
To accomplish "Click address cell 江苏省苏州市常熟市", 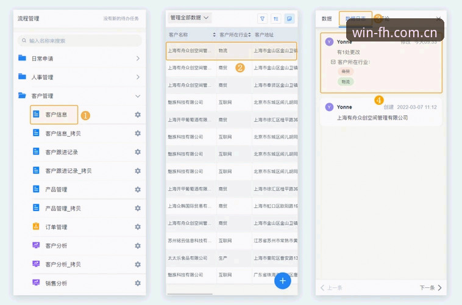I will 275,240.
